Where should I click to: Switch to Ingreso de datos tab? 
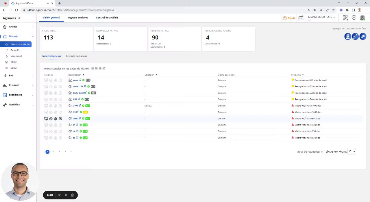(x=78, y=18)
